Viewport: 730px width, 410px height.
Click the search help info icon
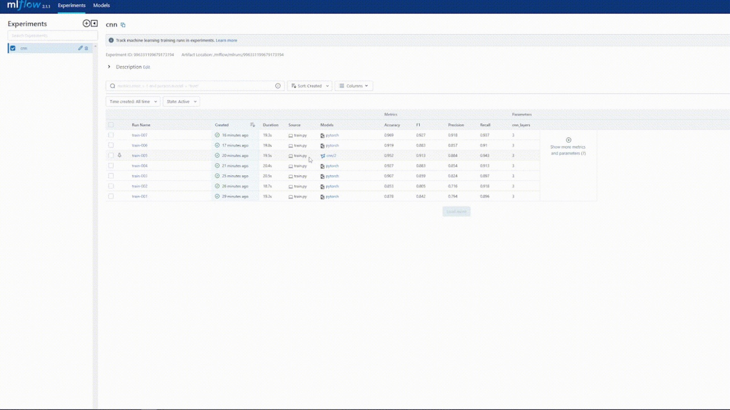278,86
